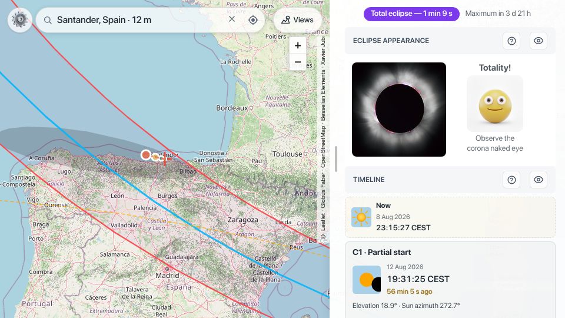565x318 pixels.
Task: Click the TIMELINE header
Action: tap(368, 180)
